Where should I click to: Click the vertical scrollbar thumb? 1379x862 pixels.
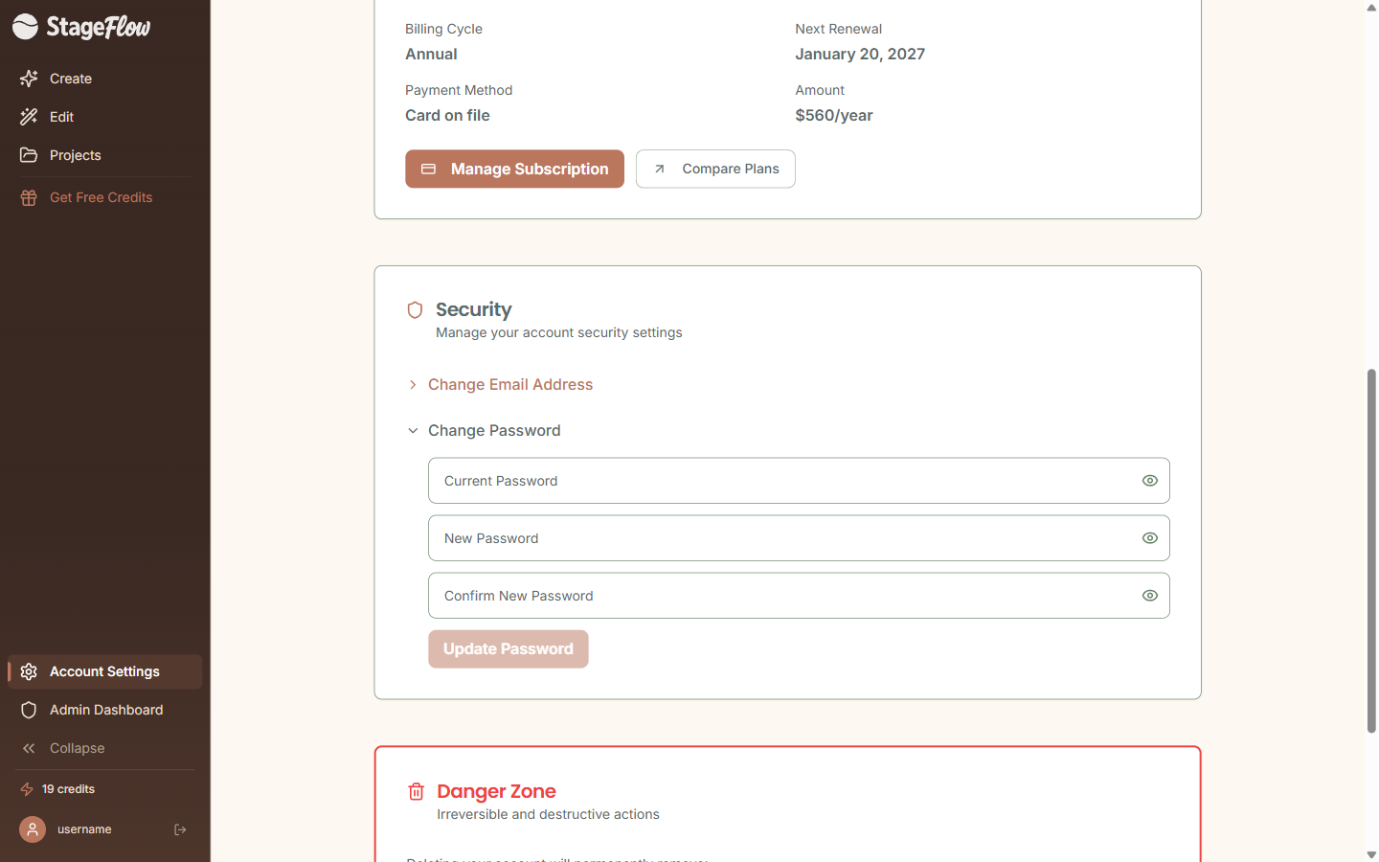[x=1371, y=551]
